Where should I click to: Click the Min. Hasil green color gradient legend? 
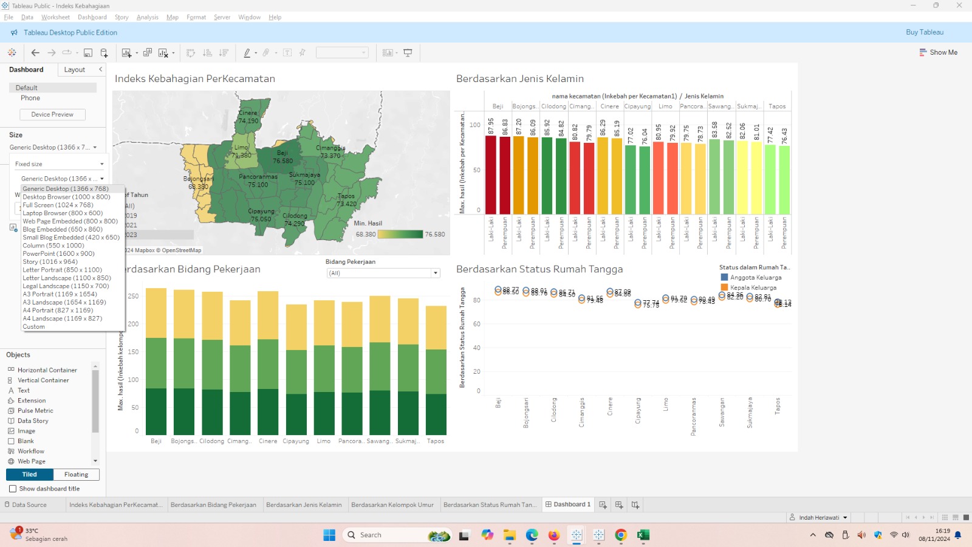(x=400, y=234)
